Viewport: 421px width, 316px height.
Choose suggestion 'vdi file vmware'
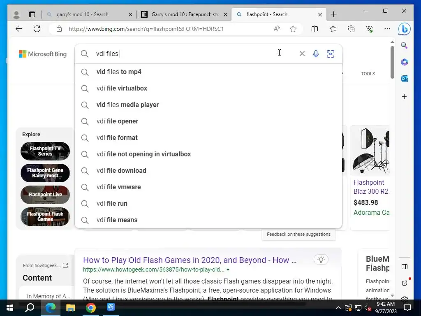point(208,187)
